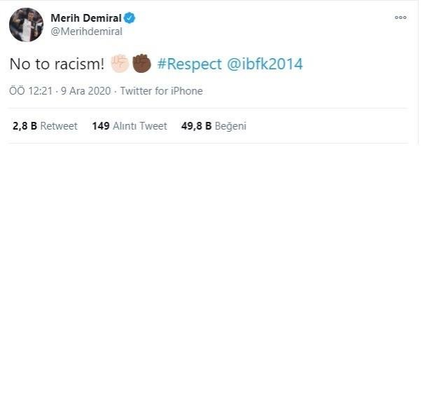The height and width of the screenshot is (414, 448).
Task: Click the 49,8 B likes count
Action: pyautogui.click(x=196, y=126)
